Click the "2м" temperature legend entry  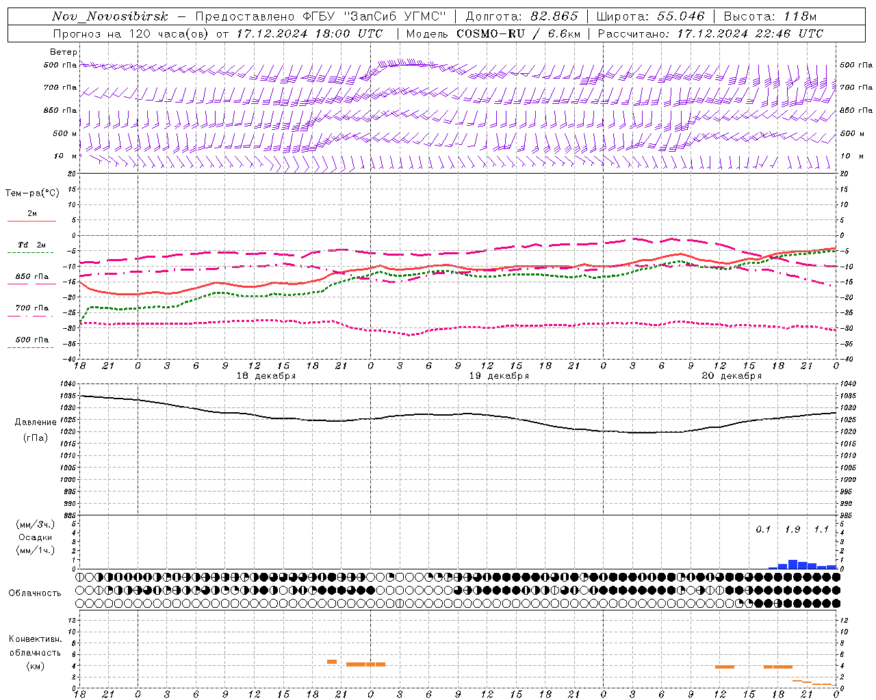point(32,214)
